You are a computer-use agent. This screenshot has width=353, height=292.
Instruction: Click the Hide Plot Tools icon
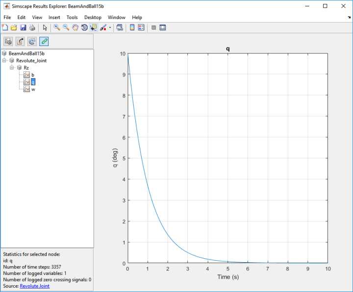pos(154,27)
